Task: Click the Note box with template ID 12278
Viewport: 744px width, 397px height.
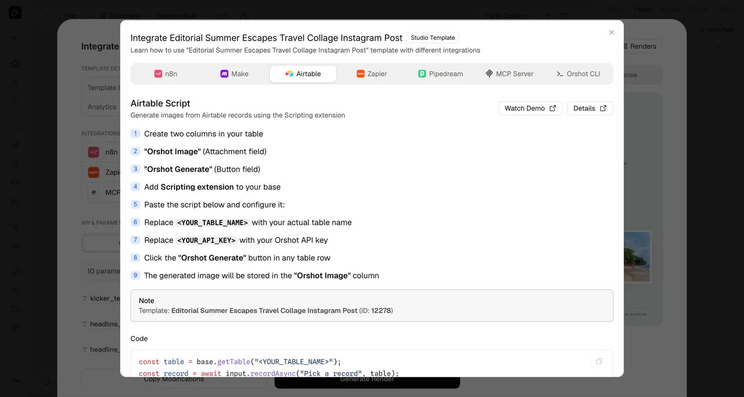Action: pyautogui.click(x=372, y=306)
